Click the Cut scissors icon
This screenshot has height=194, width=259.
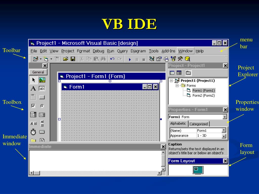click(x=82, y=59)
